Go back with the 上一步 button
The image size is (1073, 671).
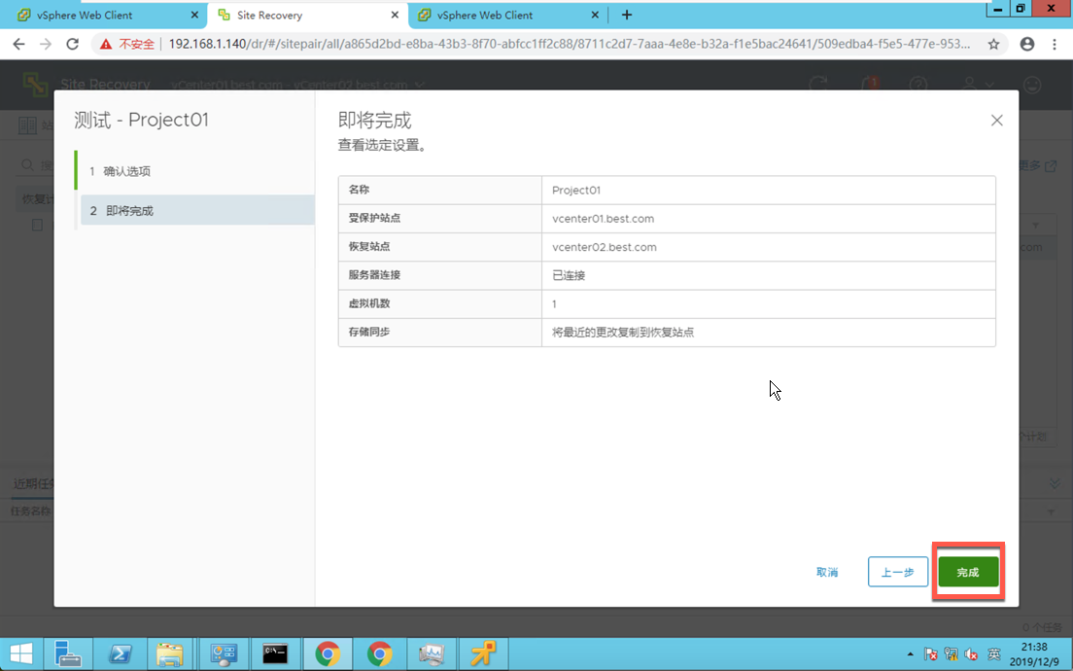point(898,572)
